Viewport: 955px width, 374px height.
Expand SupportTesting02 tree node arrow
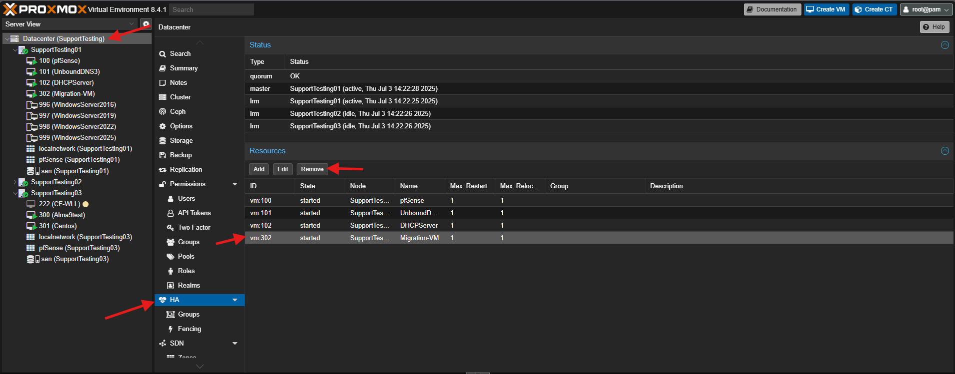coord(15,182)
